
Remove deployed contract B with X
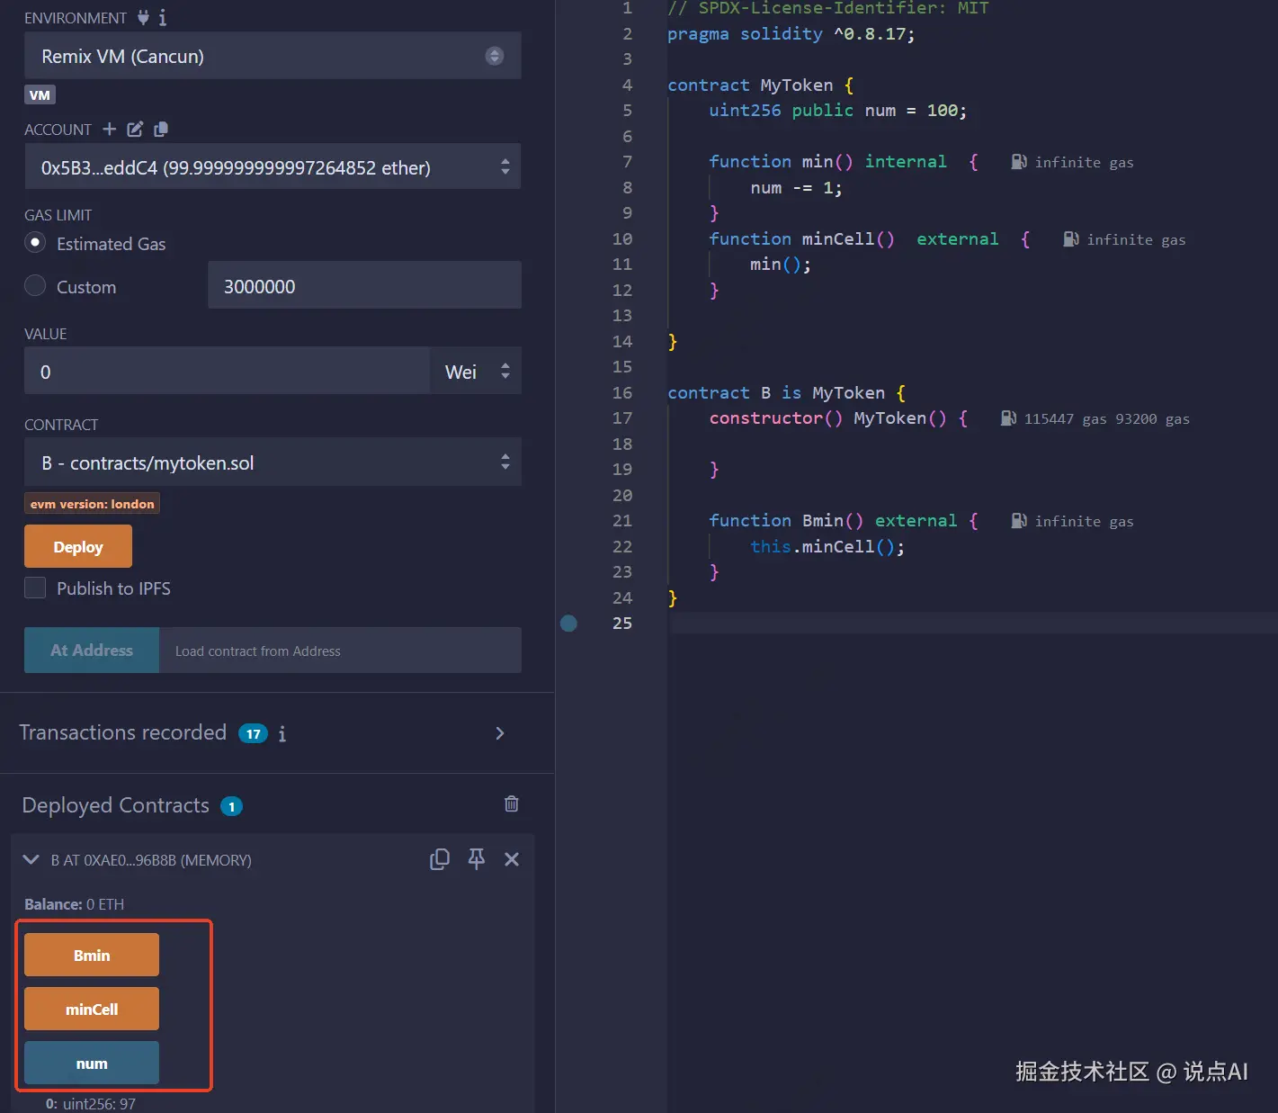512,859
